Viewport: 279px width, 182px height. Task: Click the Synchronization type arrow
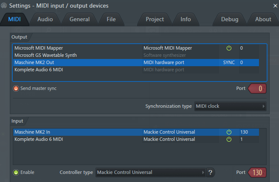pos(264,106)
